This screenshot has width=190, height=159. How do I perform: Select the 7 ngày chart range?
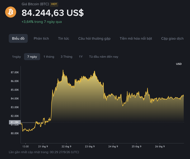tap(32, 57)
